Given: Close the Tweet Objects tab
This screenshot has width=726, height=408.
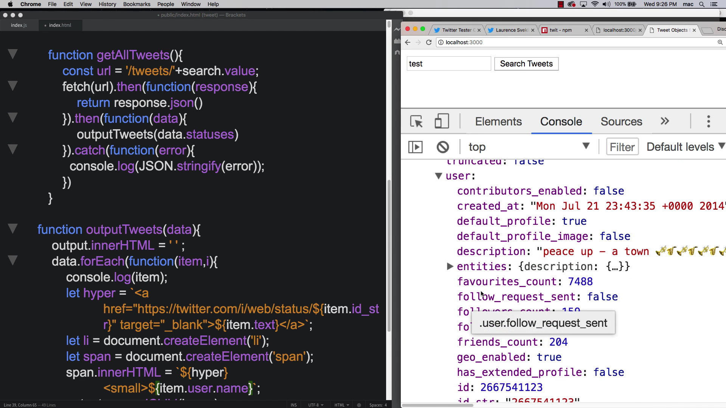Looking at the screenshot, I should [x=694, y=30].
